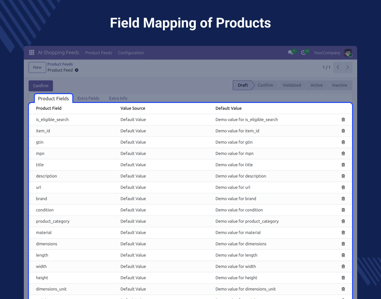
Task: Open the activities clock icon
Action: tap(303, 53)
